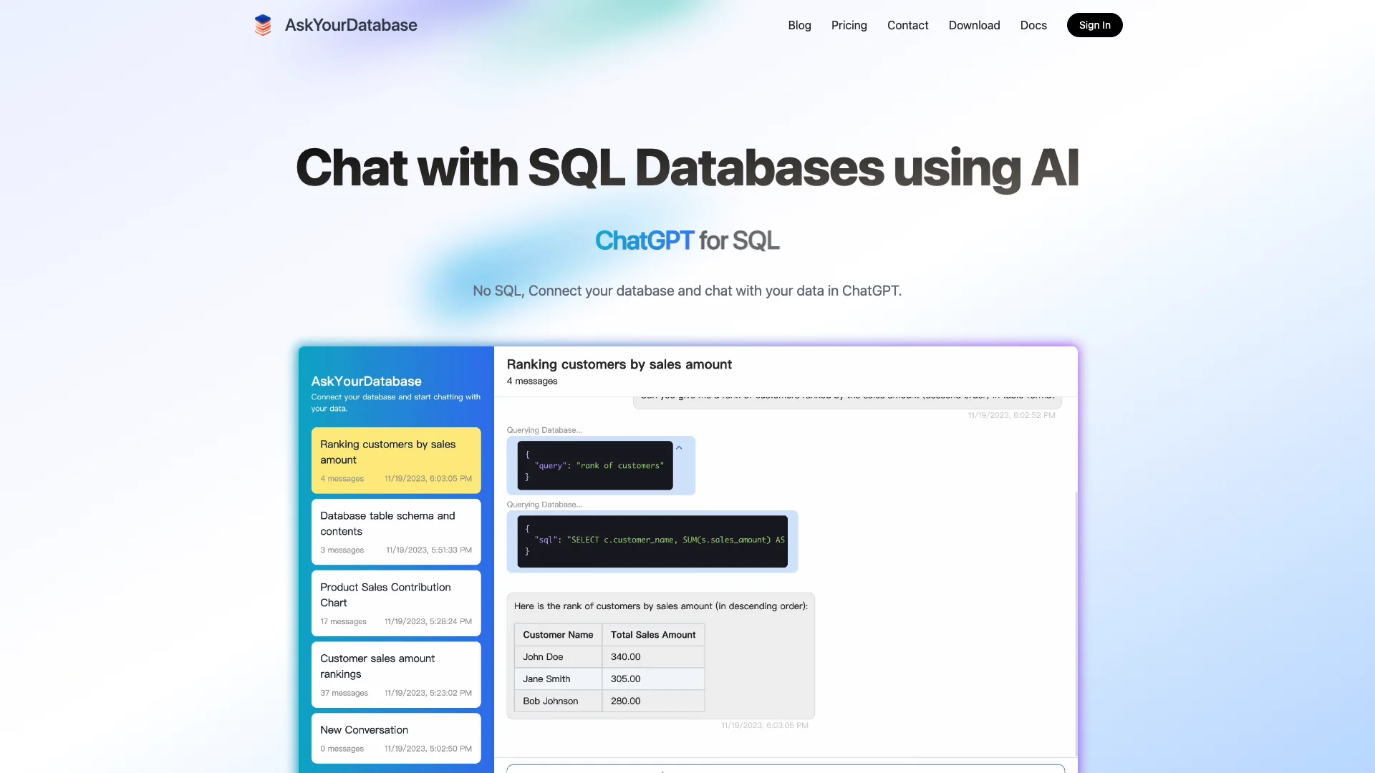Navigate to the Download page
The width and height of the screenshot is (1375, 773).
(974, 25)
